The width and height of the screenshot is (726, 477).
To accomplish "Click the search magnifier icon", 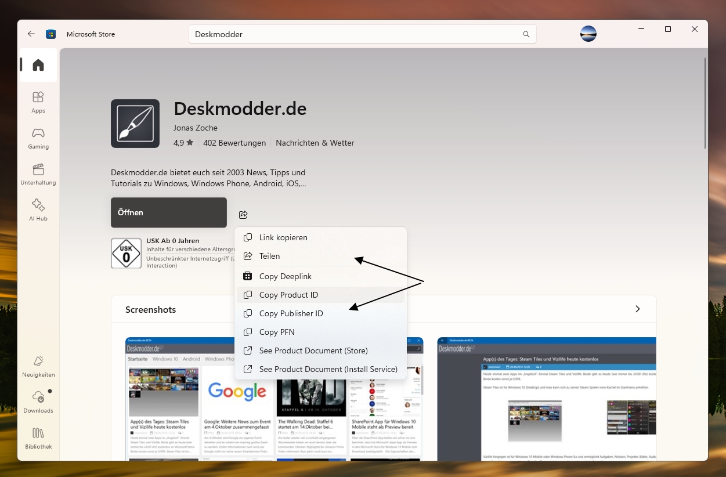I will click(x=526, y=34).
